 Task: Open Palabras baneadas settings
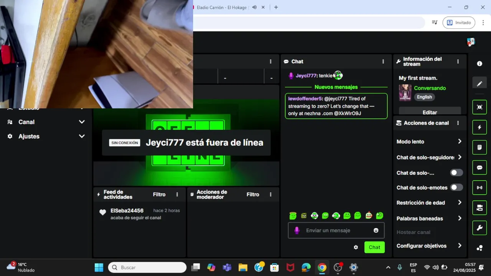pos(429,219)
